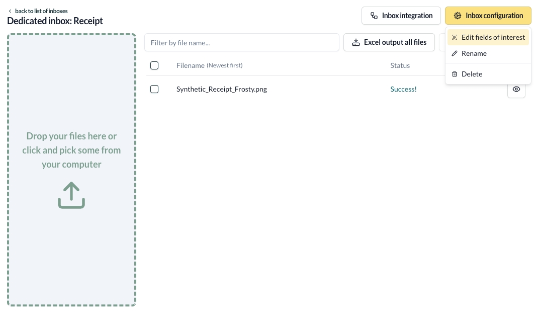View the Synthetic_Receipt_Frosty.png file via eye button
This screenshot has height=312, width=537.
516,89
